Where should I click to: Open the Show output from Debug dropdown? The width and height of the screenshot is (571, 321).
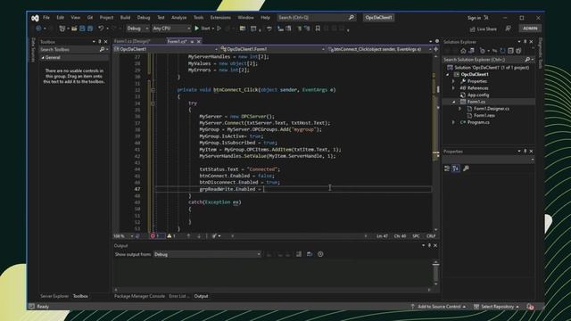pos(207,254)
